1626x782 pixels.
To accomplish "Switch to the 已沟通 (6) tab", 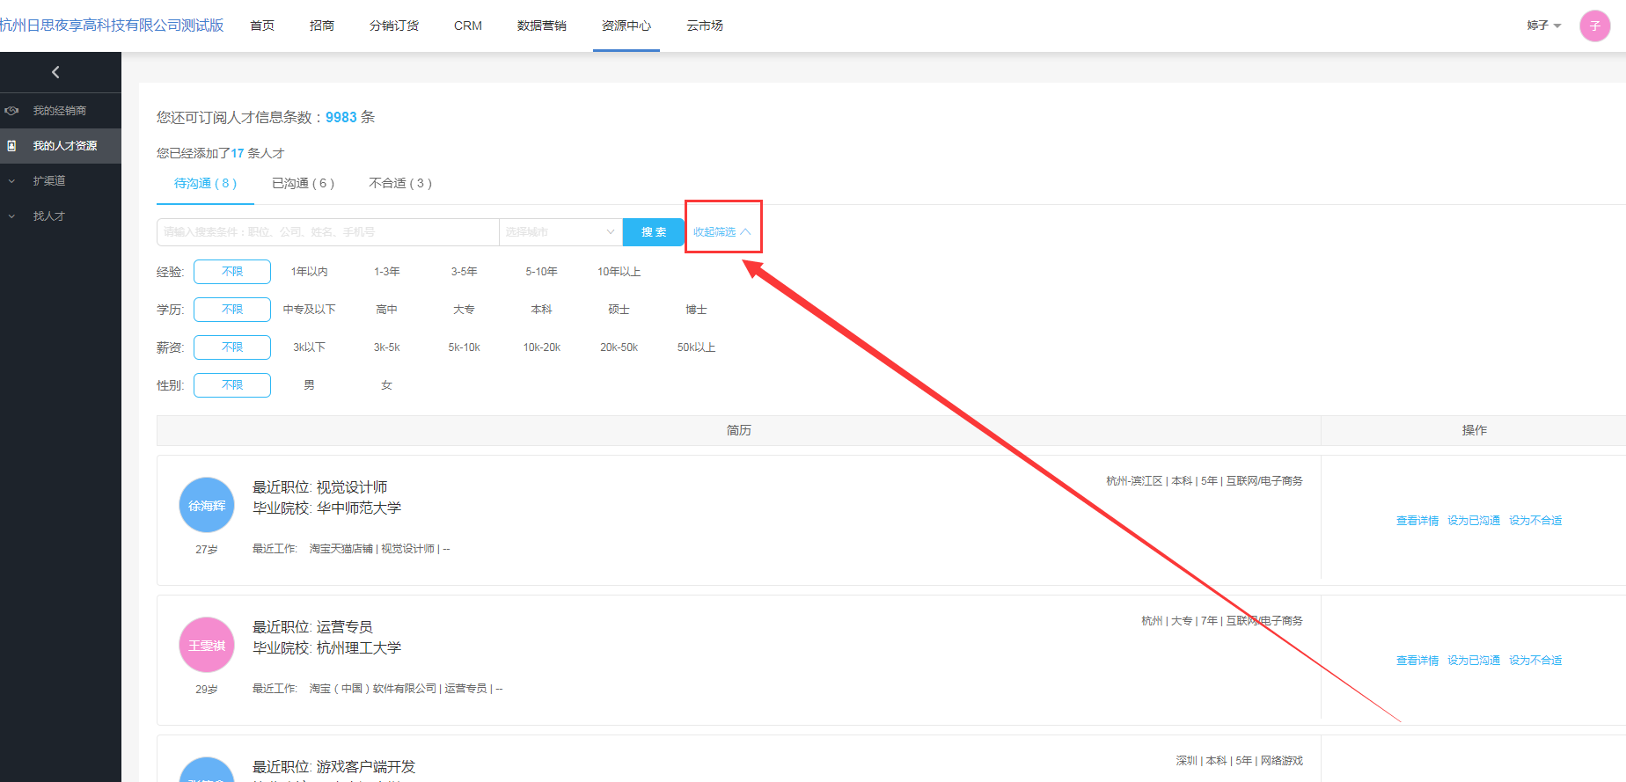I will coord(303,183).
